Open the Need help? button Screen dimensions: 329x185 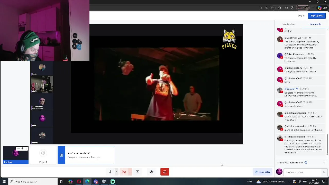[262, 172]
